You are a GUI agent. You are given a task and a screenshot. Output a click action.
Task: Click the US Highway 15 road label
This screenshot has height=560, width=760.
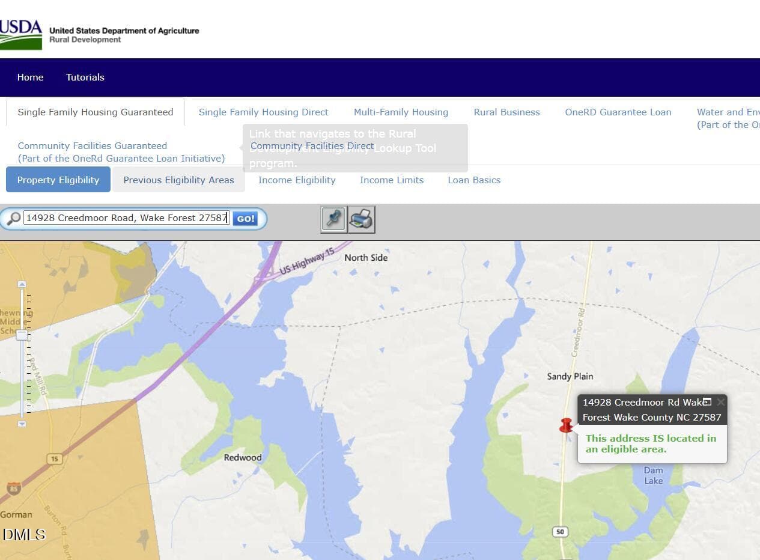point(307,261)
